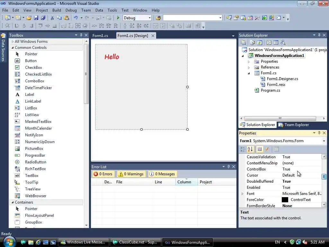Viewport: 329px width, 247px height.
Task: Toggle the 0 Warnings filter button
Action: [131, 174]
